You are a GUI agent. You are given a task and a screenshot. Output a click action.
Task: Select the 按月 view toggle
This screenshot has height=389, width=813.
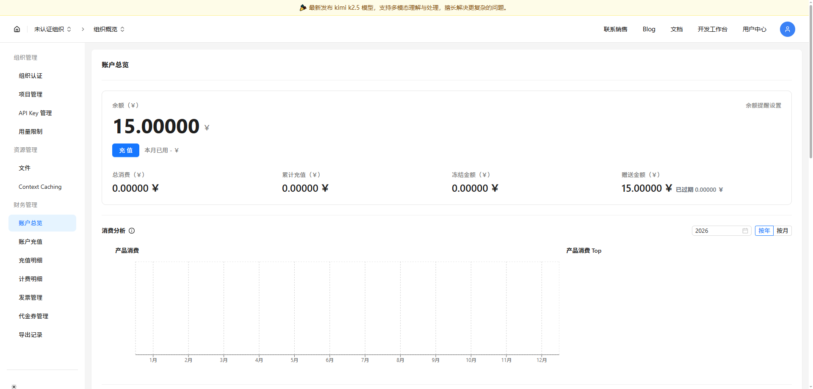pos(782,231)
